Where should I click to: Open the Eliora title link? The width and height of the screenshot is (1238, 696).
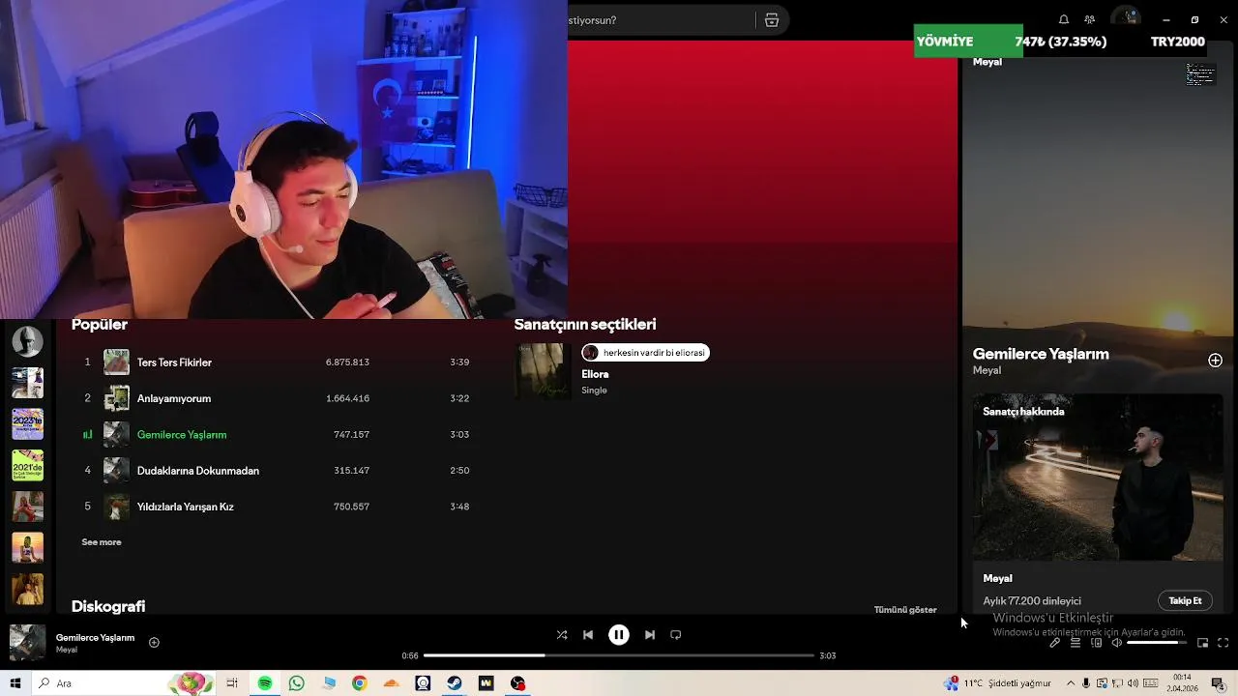[595, 374]
